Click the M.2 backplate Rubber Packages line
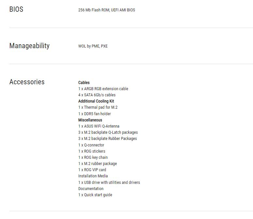 (x=108, y=139)
